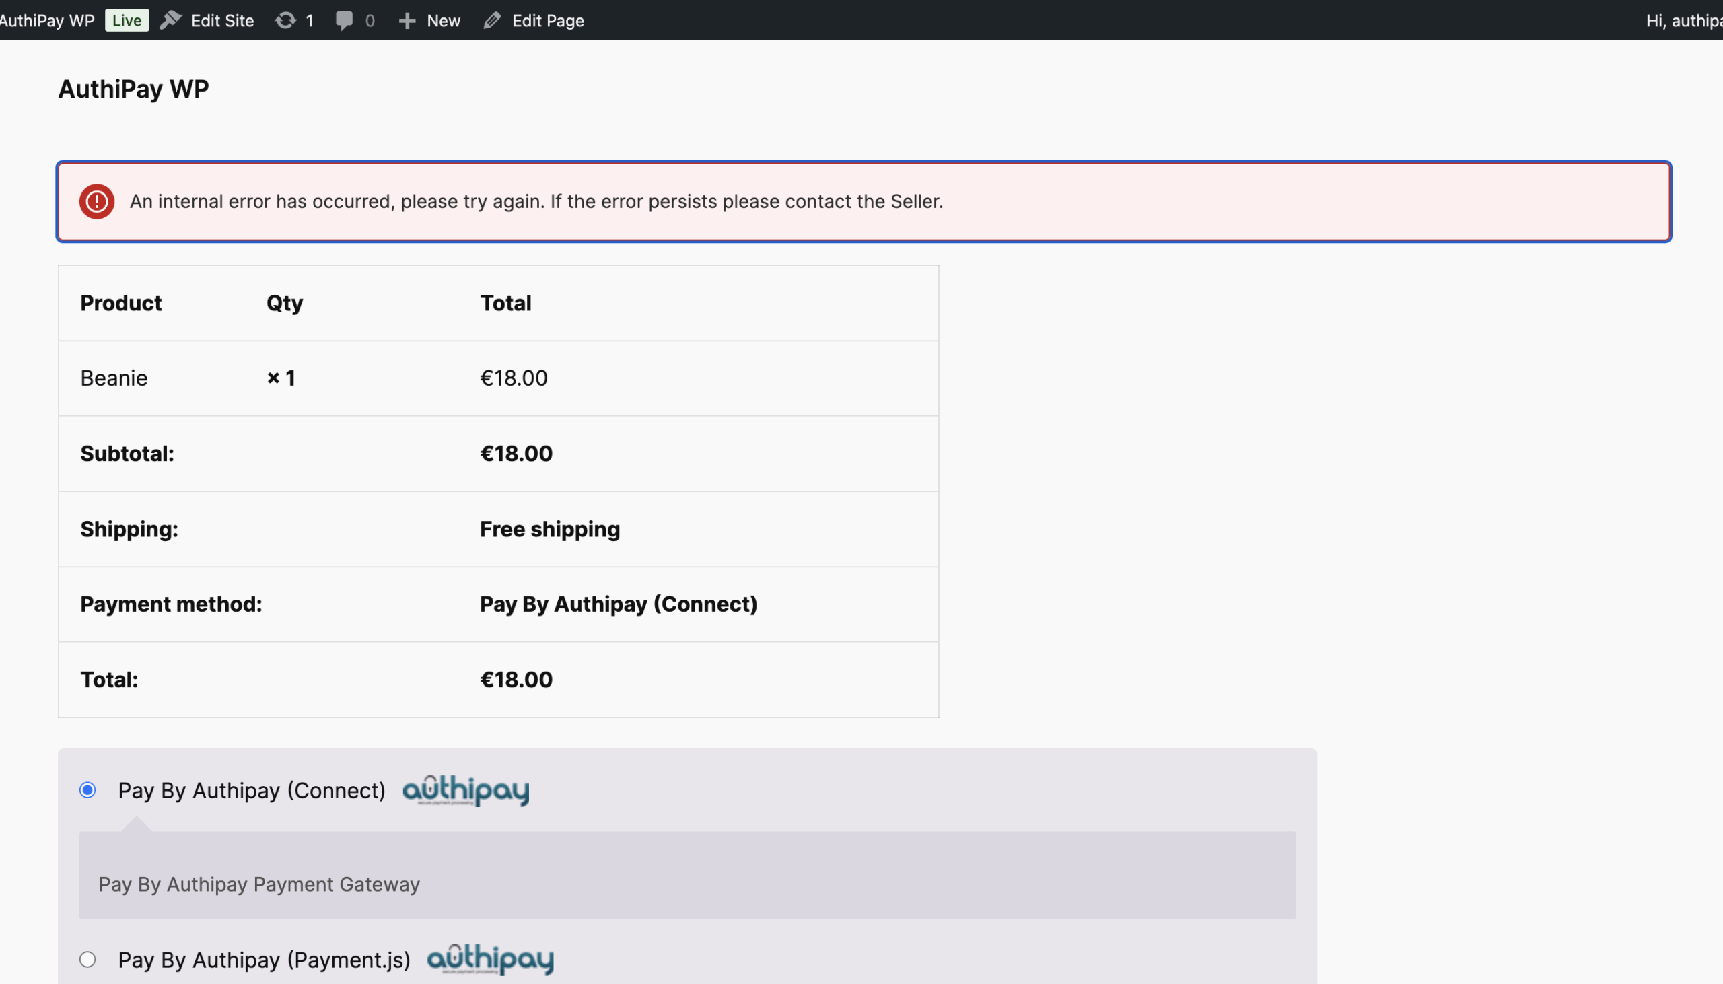Click the Edit Site paintbrush icon
Image resolution: width=1723 pixels, height=984 pixels.
pyautogui.click(x=171, y=20)
